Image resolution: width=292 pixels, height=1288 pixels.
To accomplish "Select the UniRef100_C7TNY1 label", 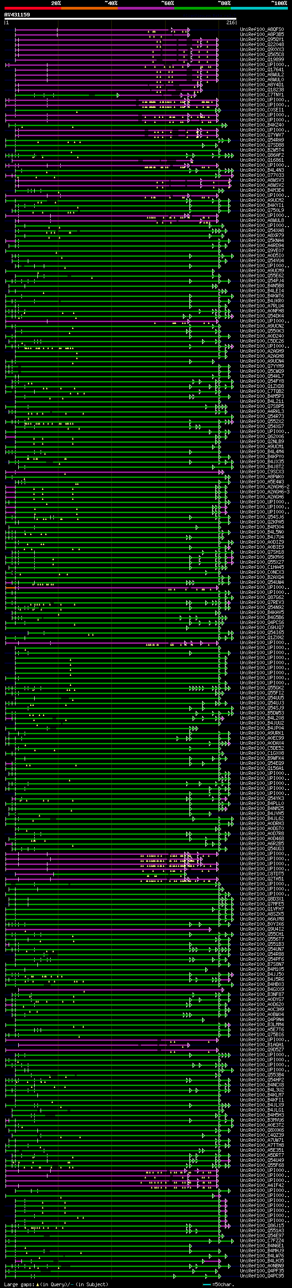I will (x=262, y=95).
